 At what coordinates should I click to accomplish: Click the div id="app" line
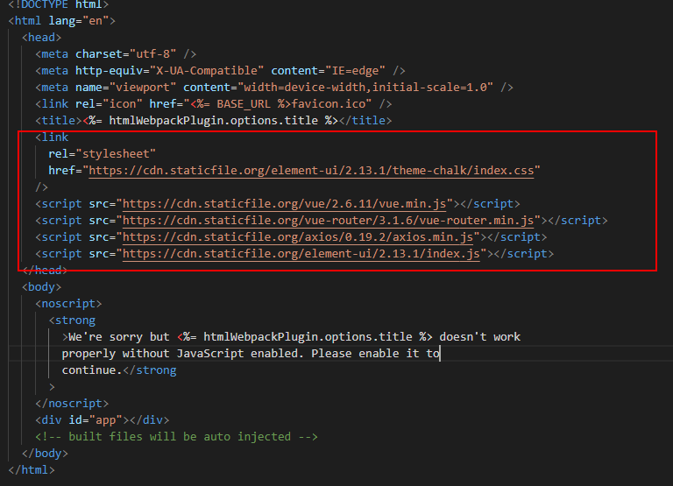[103, 420]
